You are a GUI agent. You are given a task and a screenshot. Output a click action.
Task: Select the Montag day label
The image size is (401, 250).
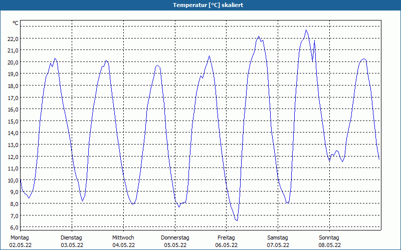[x=20, y=237]
